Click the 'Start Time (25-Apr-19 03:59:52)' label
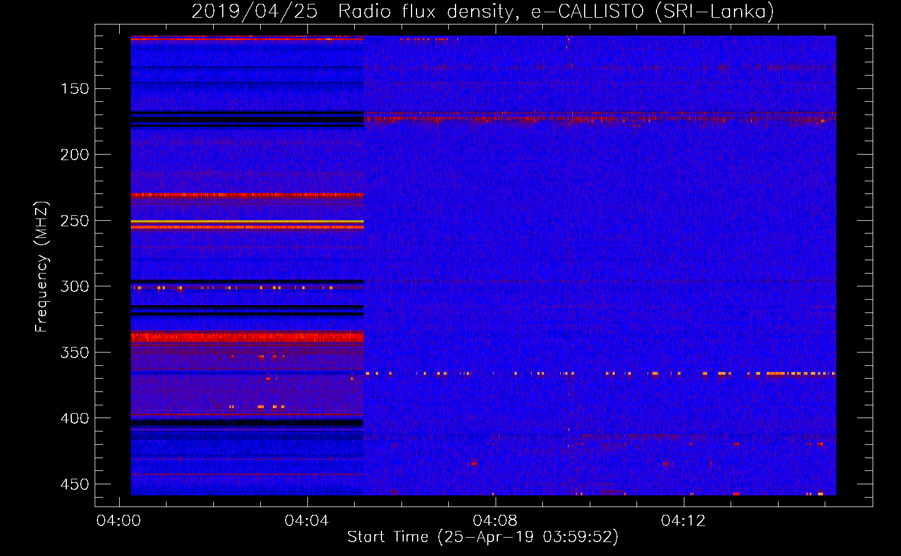Viewport: 901px width, 556px height. point(483,537)
